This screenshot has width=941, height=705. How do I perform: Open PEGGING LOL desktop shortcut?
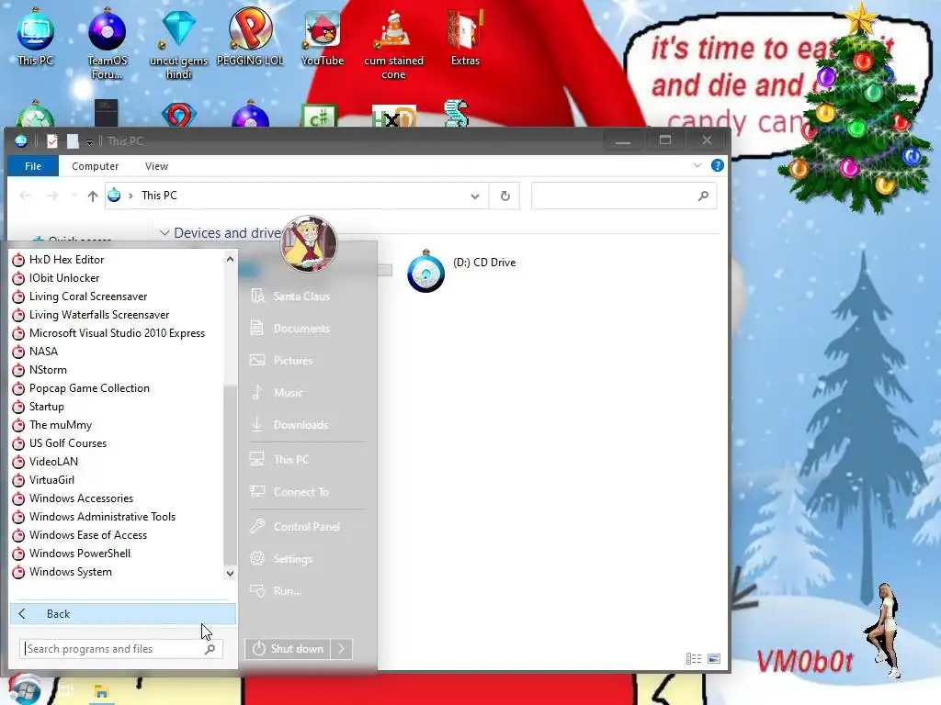click(250, 37)
